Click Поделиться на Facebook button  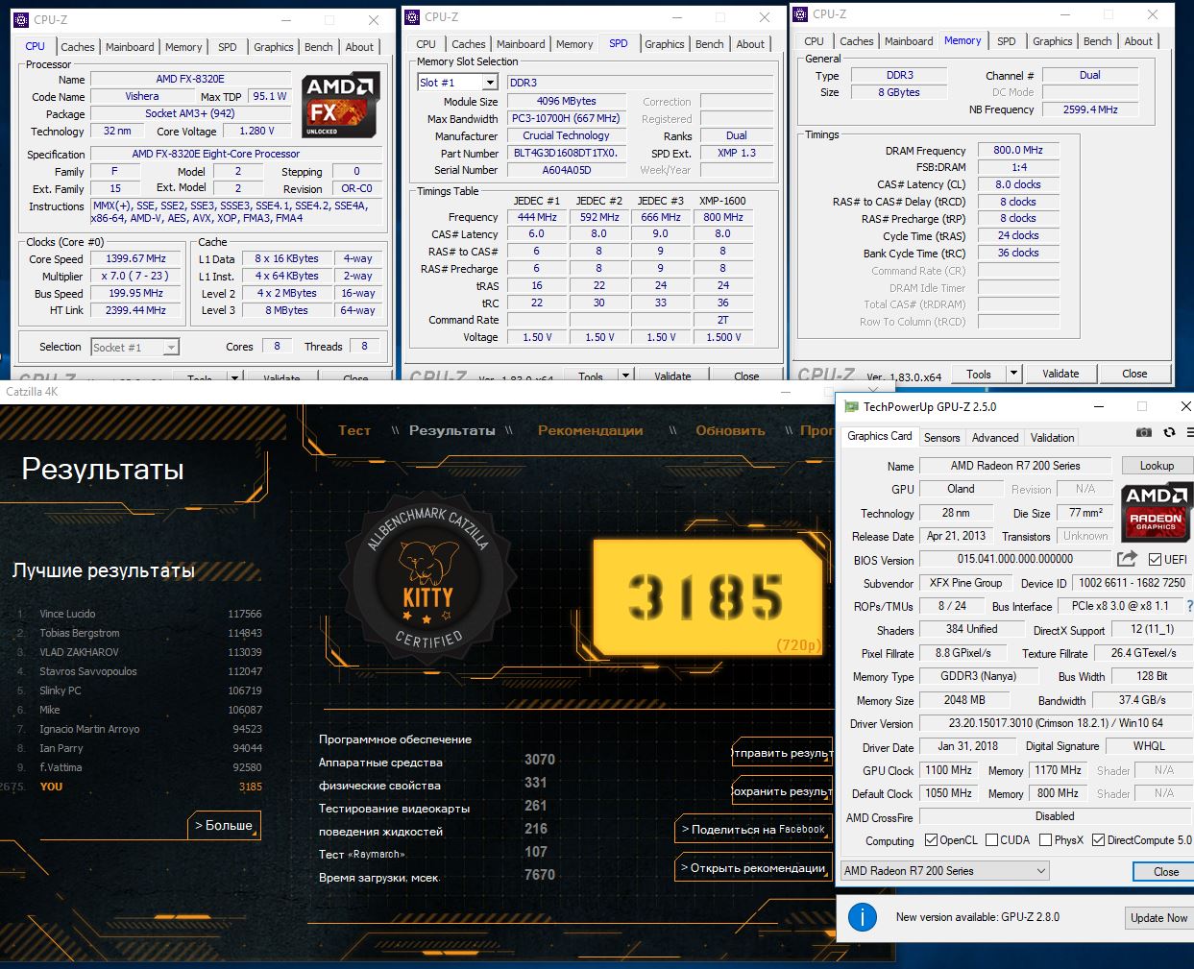(753, 830)
